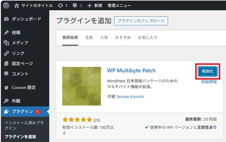Click the plus icon beside 新規
Image resolution: width=226 pixels, height=142 pixels.
[x=89, y=6]
